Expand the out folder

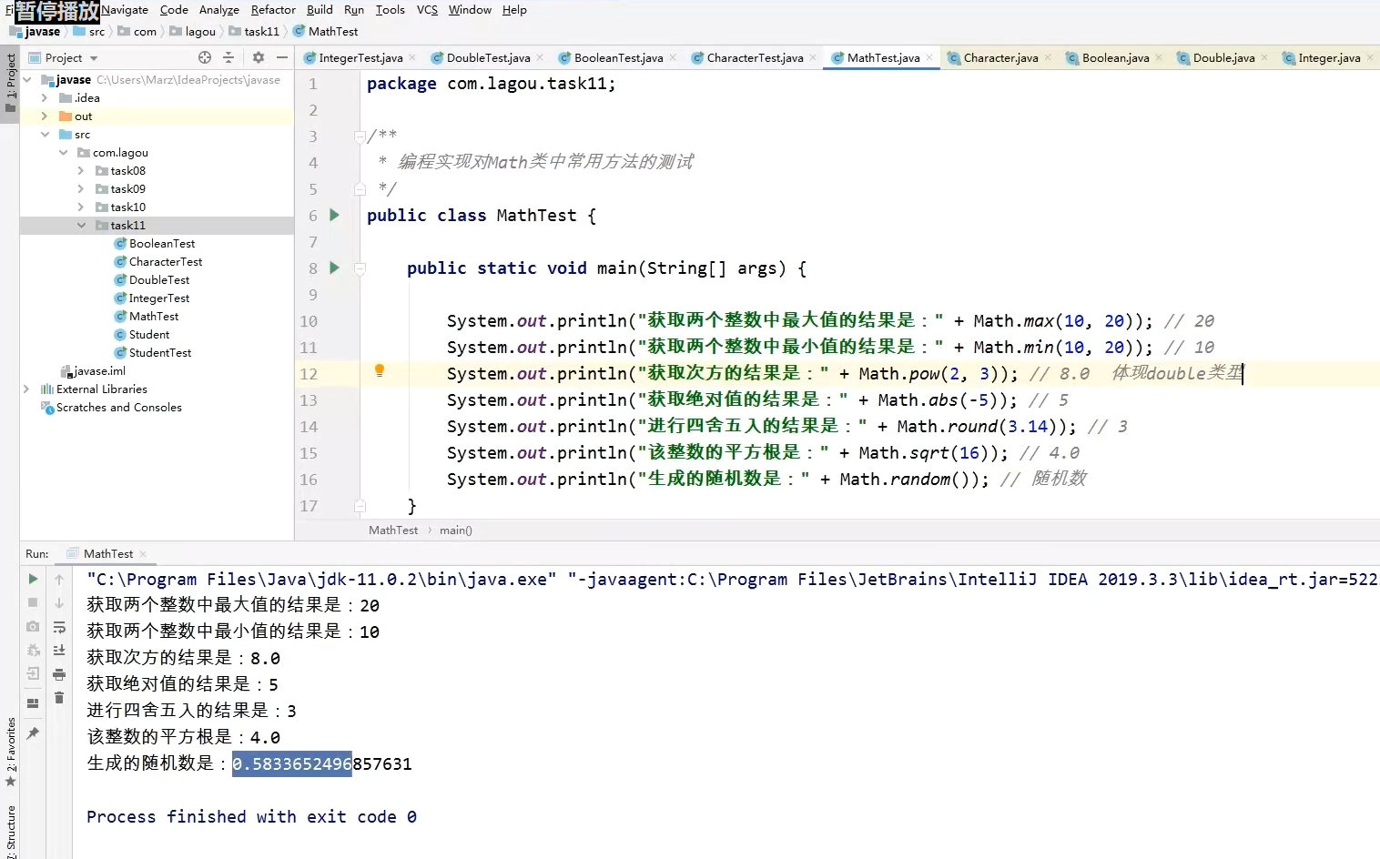(x=45, y=116)
